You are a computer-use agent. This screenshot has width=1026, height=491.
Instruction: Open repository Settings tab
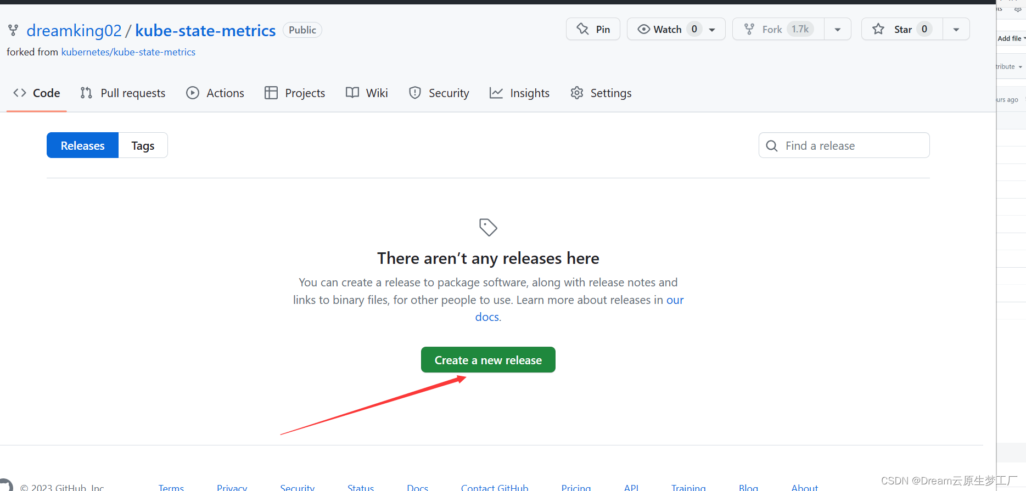(601, 93)
